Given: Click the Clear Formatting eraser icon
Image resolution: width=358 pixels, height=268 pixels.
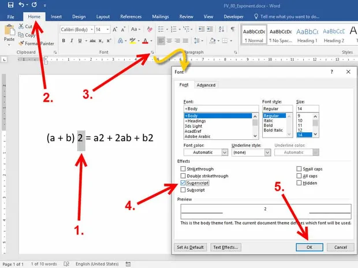Looking at the screenshot, I should pyautogui.click(x=150, y=29).
